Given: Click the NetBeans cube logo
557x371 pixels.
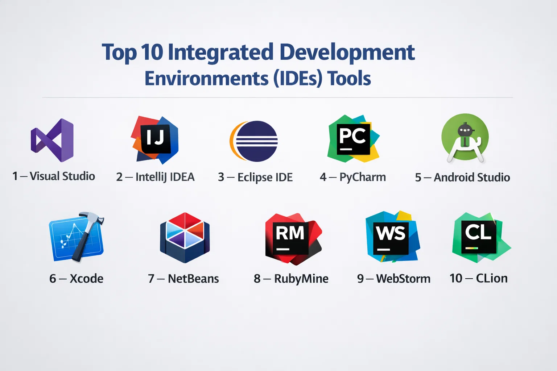Looking at the screenshot, I should [185, 238].
